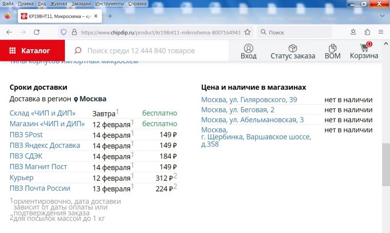The image size is (390, 233).
Task: Reload the page with refresh button
Action: tap(37, 32)
